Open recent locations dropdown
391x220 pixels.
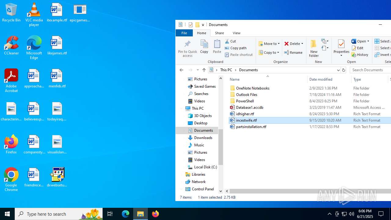pos(198,70)
